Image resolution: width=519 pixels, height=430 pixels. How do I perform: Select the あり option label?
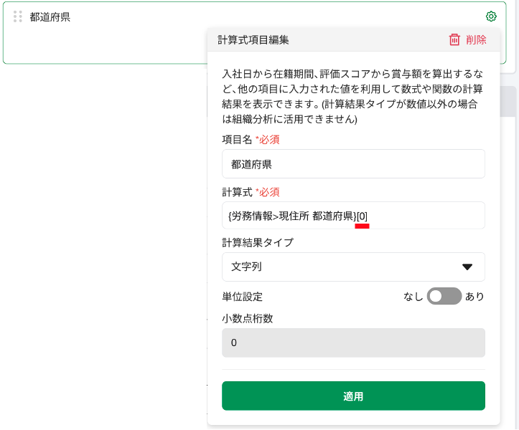475,296
